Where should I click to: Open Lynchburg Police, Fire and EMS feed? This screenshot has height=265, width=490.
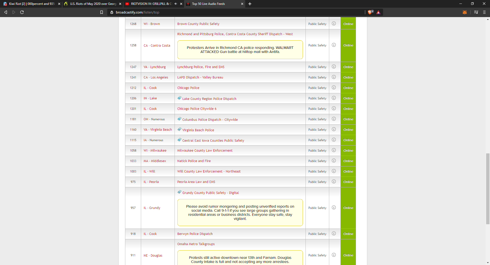click(201, 67)
